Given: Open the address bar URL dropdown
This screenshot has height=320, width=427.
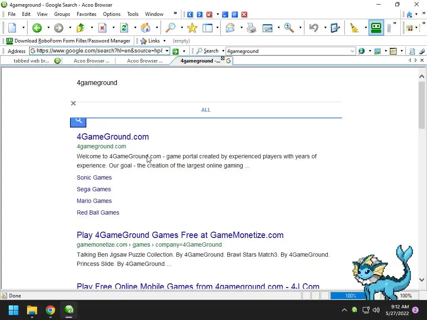Looking at the screenshot, I should (x=167, y=51).
